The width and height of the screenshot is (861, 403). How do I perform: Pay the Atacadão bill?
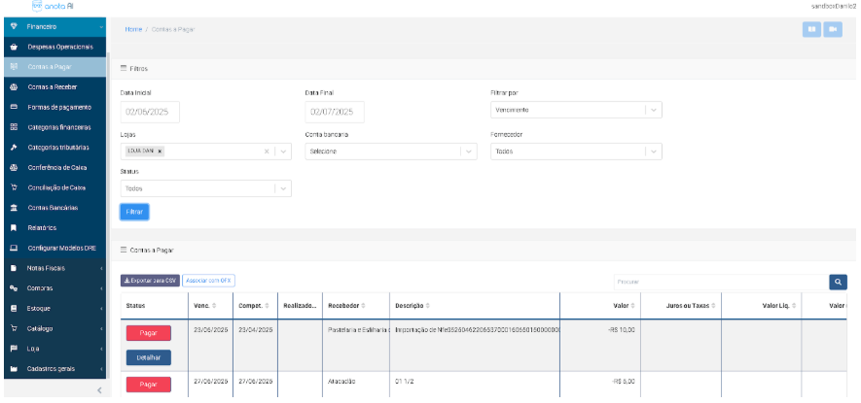point(148,385)
